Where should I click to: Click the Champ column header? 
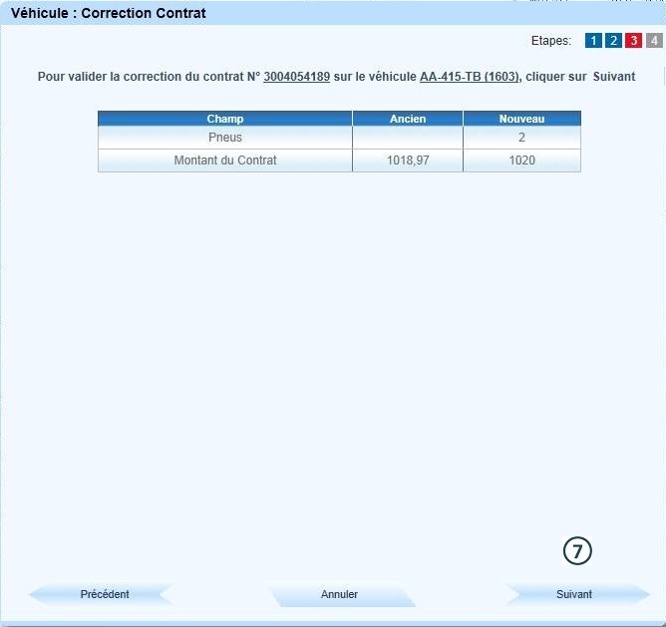click(224, 119)
